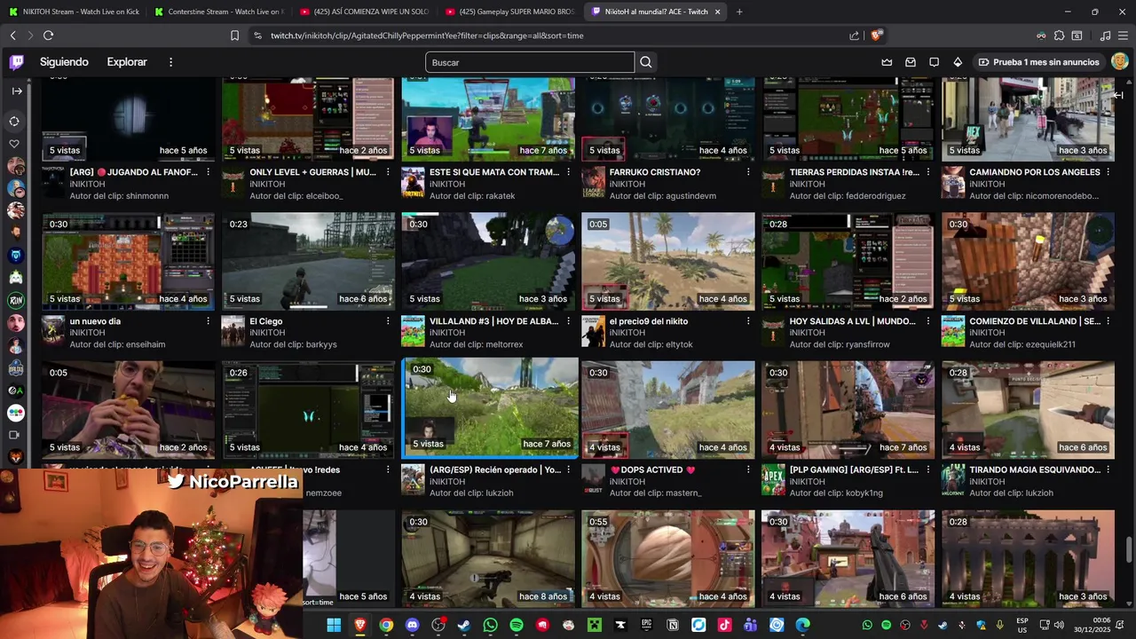Image resolution: width=1136 pixels, height=639 pixels.
Task: Open the heart followed channels icon
Action: tap(14, 144)
